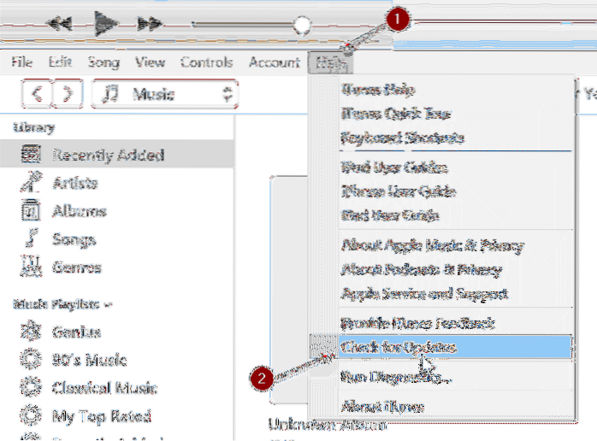Open Artists in the library sidebar
Screen dimensions: 597x441
[74, 183]
